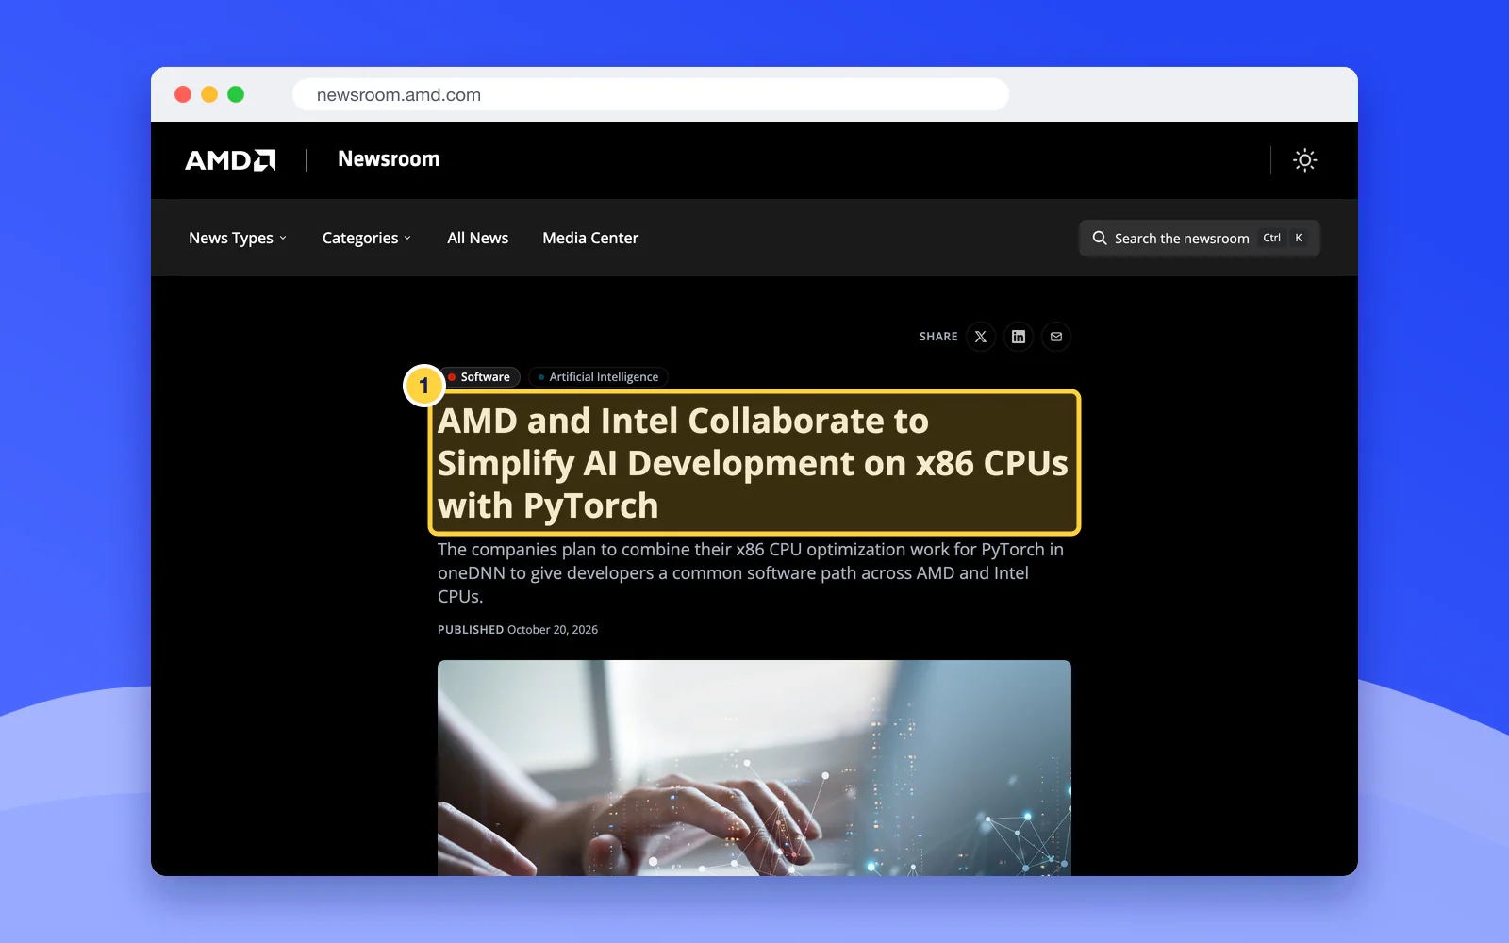Open the Newsroom home link
Screen dimensions: 1509x943
point(389,159)
